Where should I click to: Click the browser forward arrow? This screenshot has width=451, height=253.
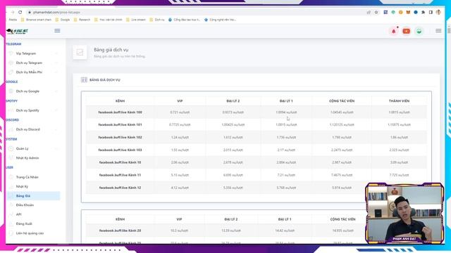pyautogui.click(x=13, y=13)
